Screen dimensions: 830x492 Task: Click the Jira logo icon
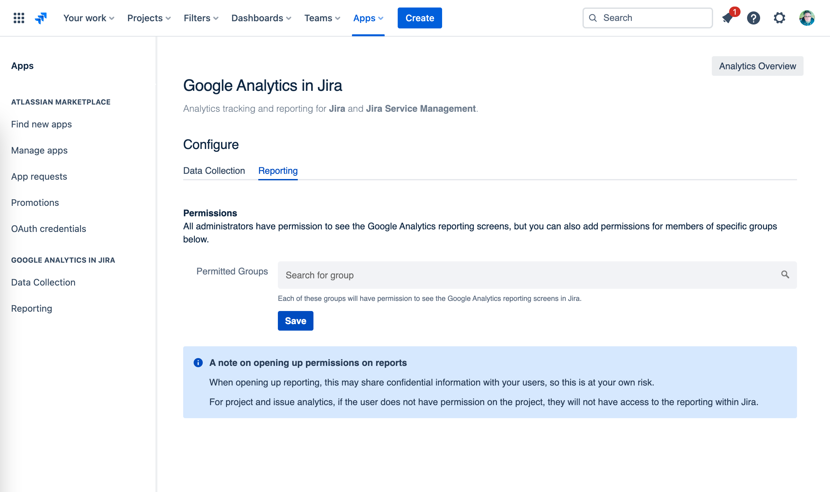[x=41, y=18]
